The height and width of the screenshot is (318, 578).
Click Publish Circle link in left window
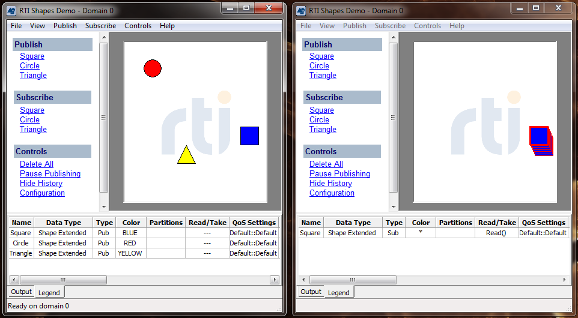click(29, 65)
